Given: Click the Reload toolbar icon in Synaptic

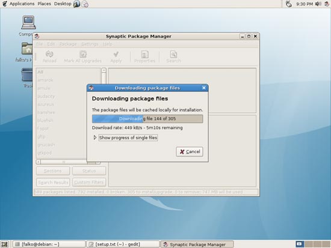Looking at the screenshot, I should click(x=49, y=54).
